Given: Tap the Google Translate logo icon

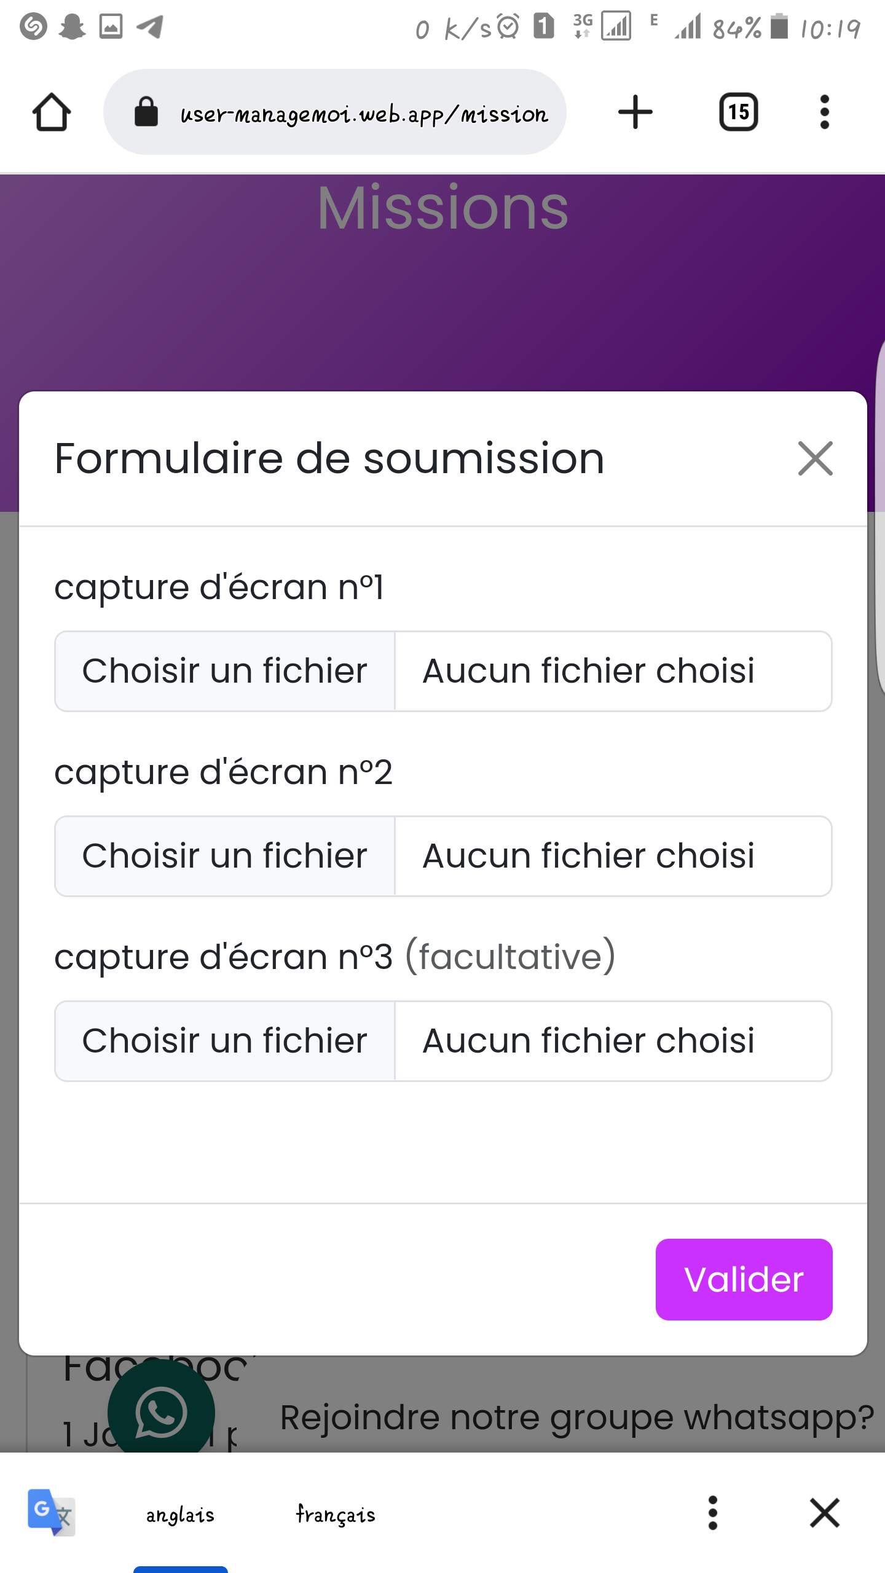Looking at the screenshot, I should click(51, 1512).
